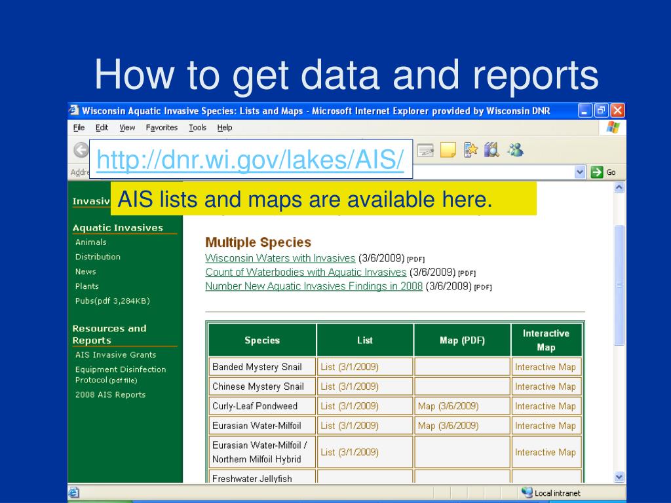Viewport: 671px width, 503px height.
Task: Open Chinese Mystery Snail Interactive Map
Action: (545, 386)
